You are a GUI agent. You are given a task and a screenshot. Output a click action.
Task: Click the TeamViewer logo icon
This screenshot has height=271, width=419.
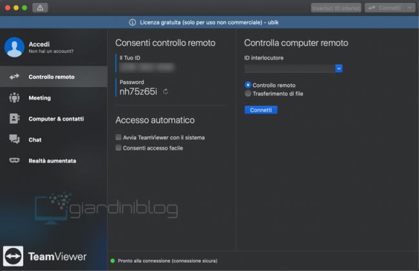click(13, 256)
